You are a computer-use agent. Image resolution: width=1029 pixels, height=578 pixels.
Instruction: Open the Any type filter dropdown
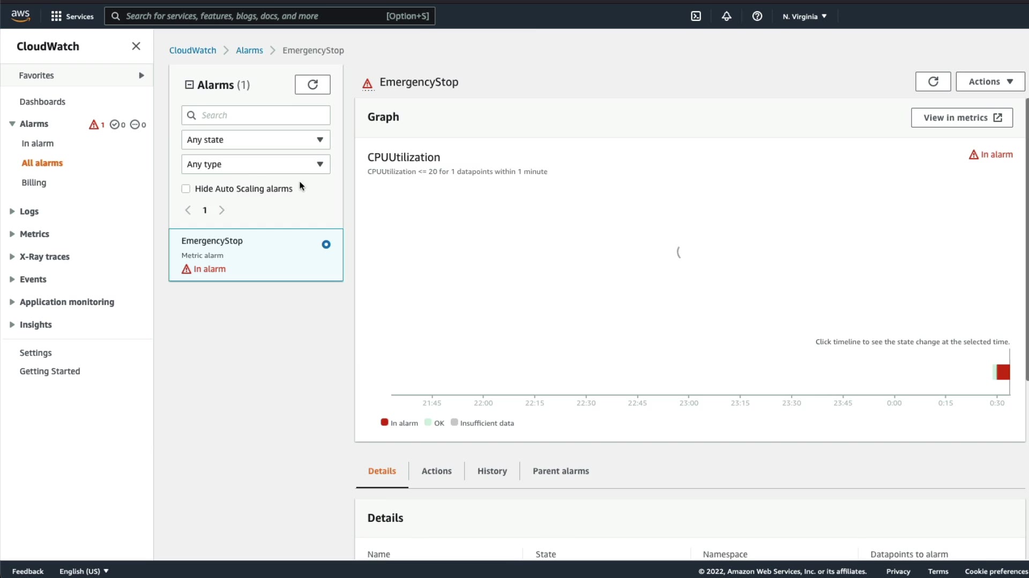pyautogui.click(x=256, y=164)
